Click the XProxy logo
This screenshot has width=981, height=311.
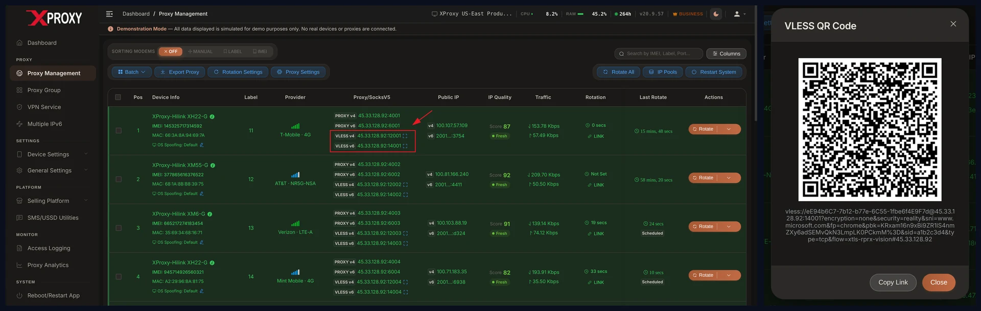click(54, 18)
